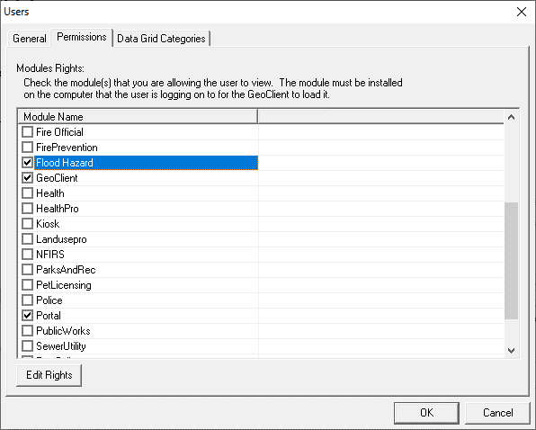Uncheck the Flood Hazard module
The height and width of the screenshot is (430, 536).
tap(27, 163)
